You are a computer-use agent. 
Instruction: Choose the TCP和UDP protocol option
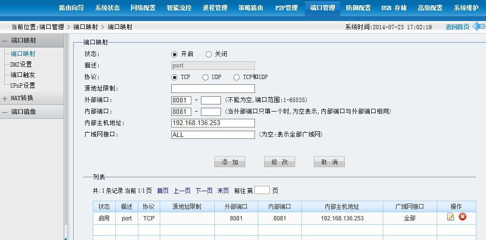click(236, 77)
